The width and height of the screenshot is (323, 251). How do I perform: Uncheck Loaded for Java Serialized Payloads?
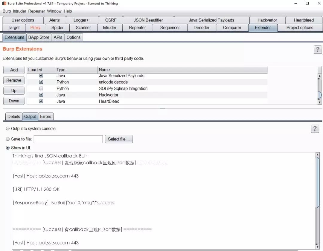(x=41, y=76)
